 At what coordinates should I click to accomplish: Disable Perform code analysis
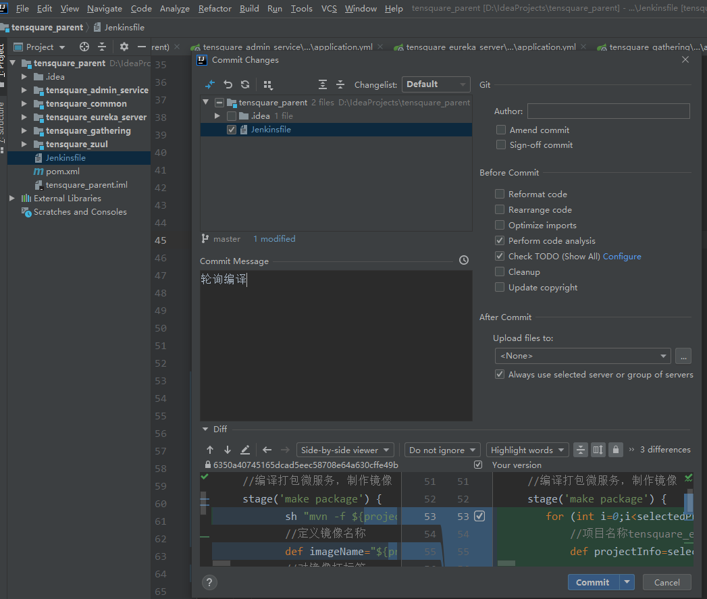tap(500, 240)
